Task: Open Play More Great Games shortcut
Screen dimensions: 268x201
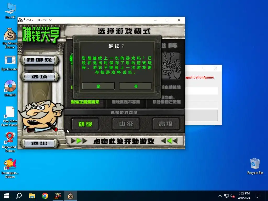Action: [x=10, y=116]
